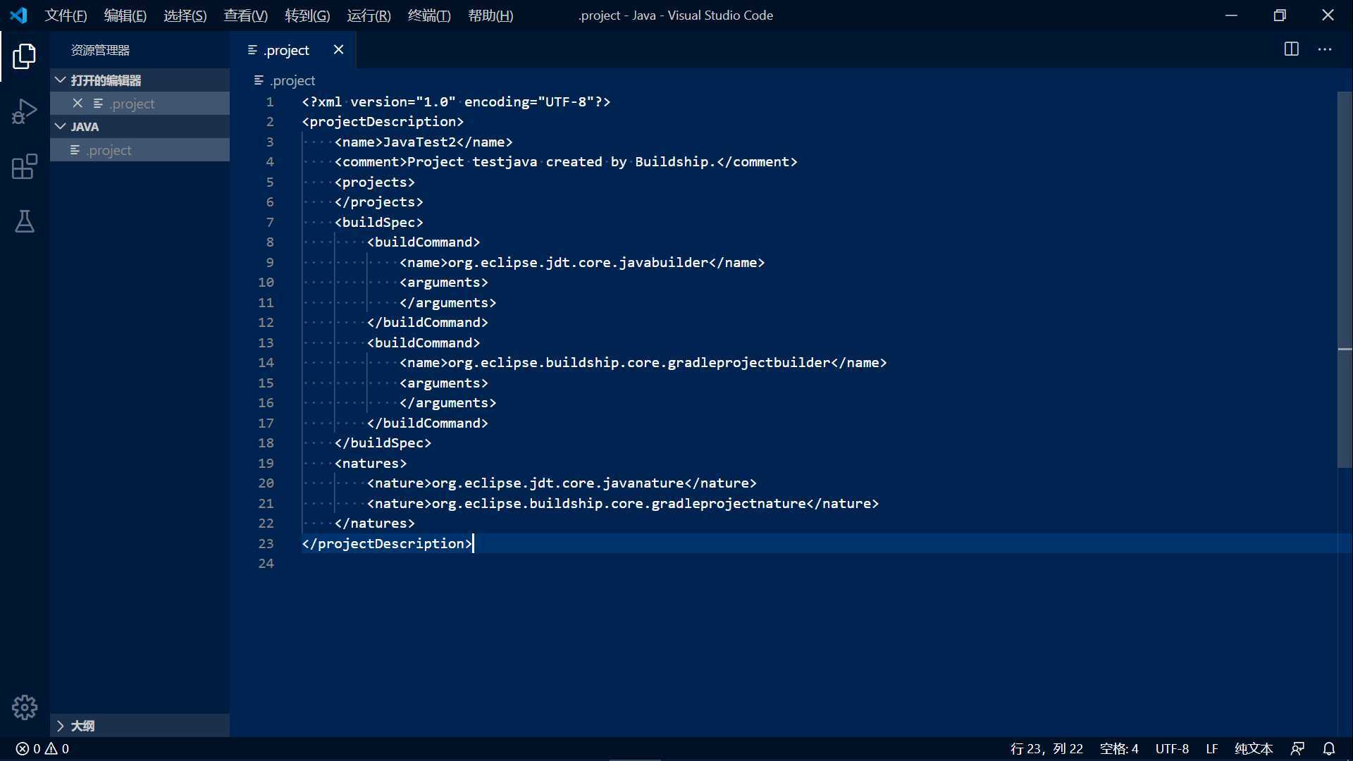
Task: Open the Run and Debug view
Action: pos(25,111)
